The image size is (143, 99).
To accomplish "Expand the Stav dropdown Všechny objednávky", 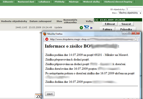I will coord(130,13).
